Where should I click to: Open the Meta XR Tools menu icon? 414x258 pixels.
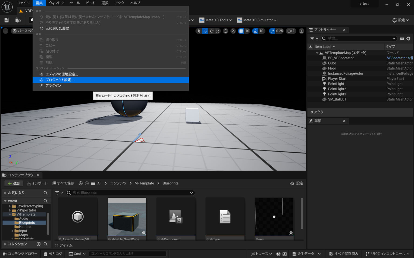[x=201, y=20]
